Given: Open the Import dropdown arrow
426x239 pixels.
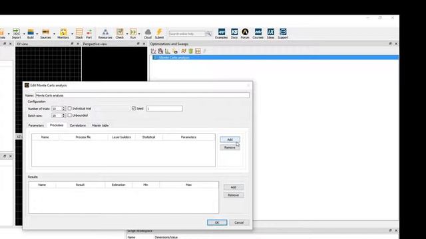Looking at the screenshot, I should point(24,34).
